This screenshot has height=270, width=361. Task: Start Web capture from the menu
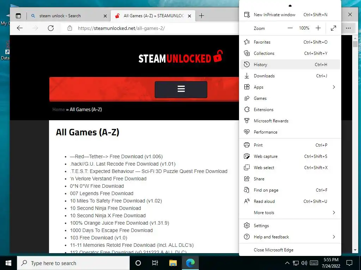(x=290, y=156)
